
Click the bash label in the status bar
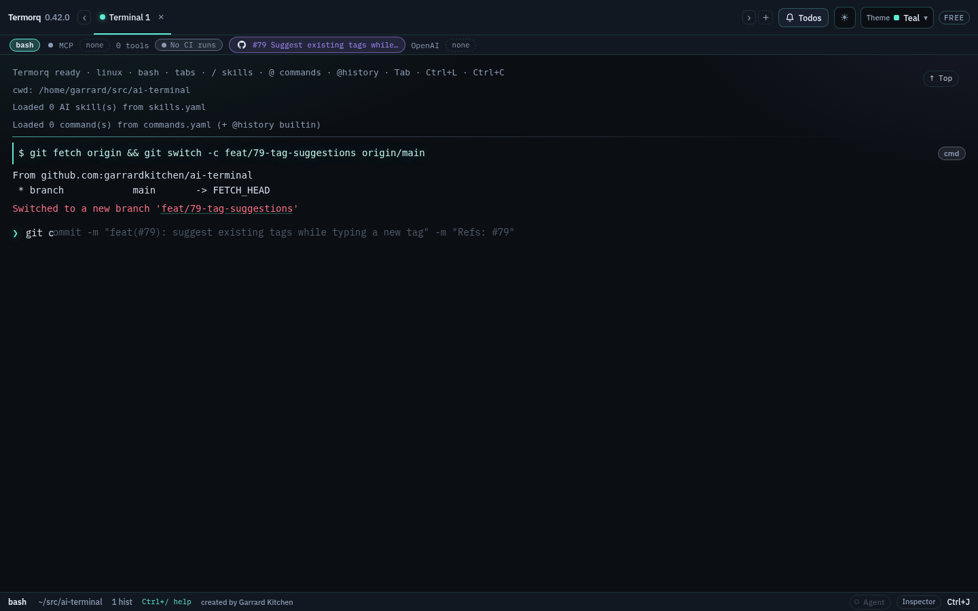17,602
